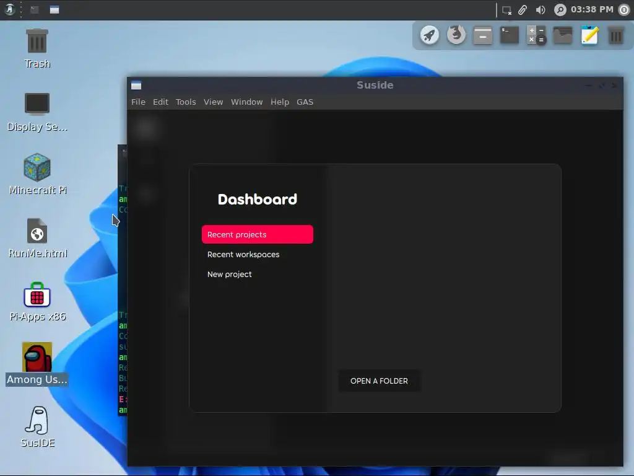Screen dimensions: 634x476
Task: Maximize the Suside window
Action: [x=602, y=86]
